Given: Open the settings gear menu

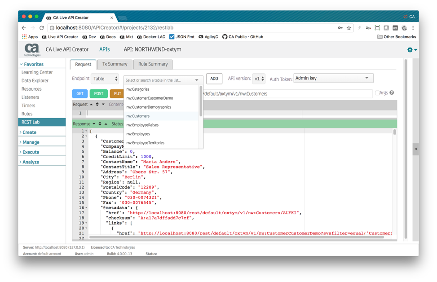Looking at the screenshot, I should [x=412, y=49].
